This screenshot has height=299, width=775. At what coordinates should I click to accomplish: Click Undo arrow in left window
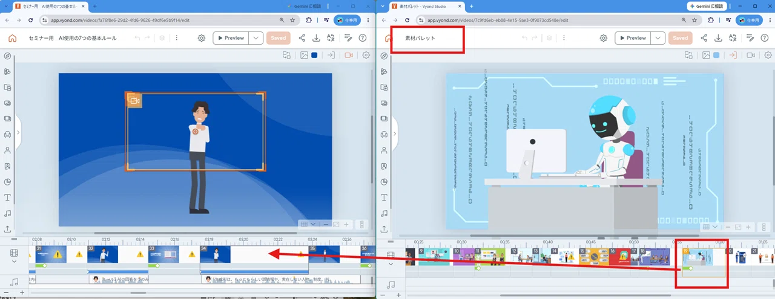click(x=137, y=38)
